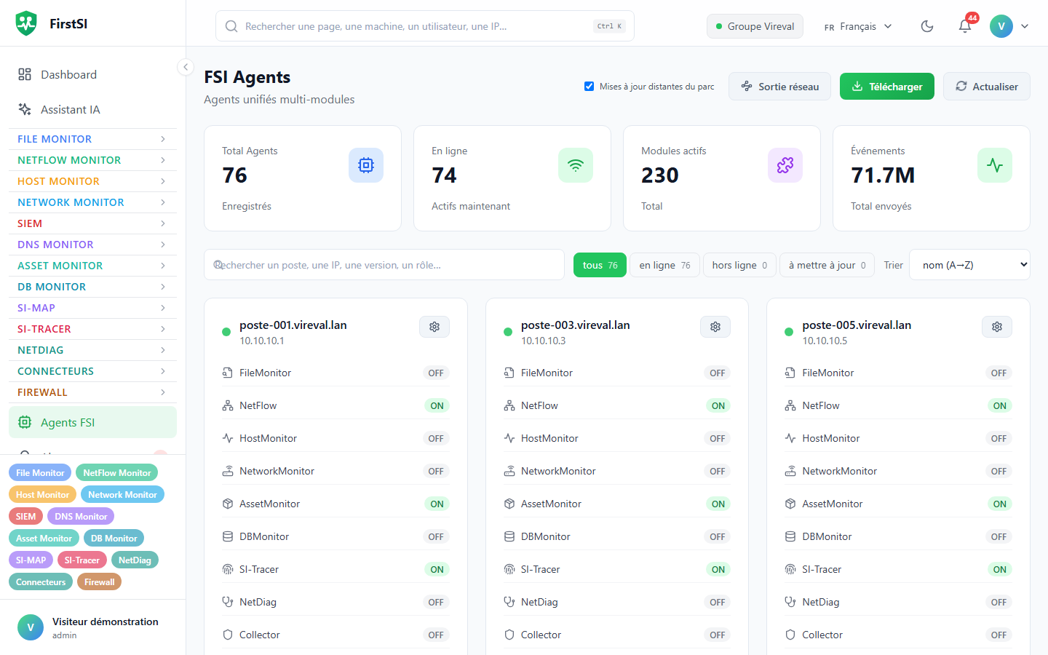Click the Agents FSI chip icon
Screen dimensions: 1048x655
25,422
